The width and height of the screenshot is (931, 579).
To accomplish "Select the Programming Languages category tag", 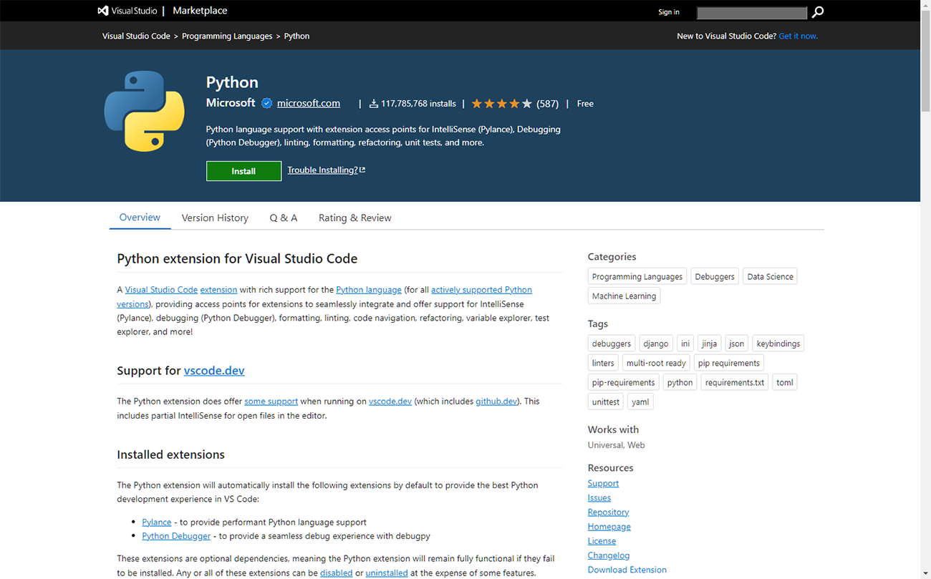I will tap(637, 277).
